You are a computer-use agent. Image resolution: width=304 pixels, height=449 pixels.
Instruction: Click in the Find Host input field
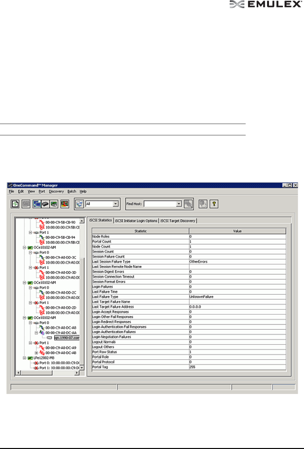click(160, 204)
